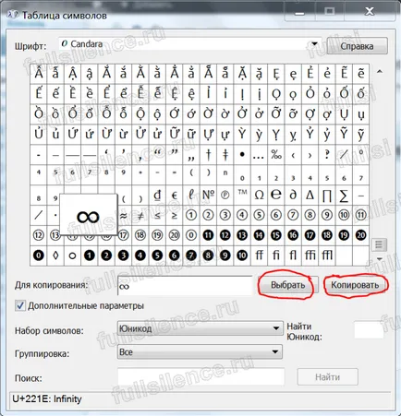The image size is (401, 416).
Task: Click the character grid scrollbar thumb
Action: [379, 244]
